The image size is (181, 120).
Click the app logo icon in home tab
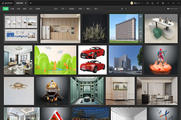pyautogui.click(x=3, y=3)
